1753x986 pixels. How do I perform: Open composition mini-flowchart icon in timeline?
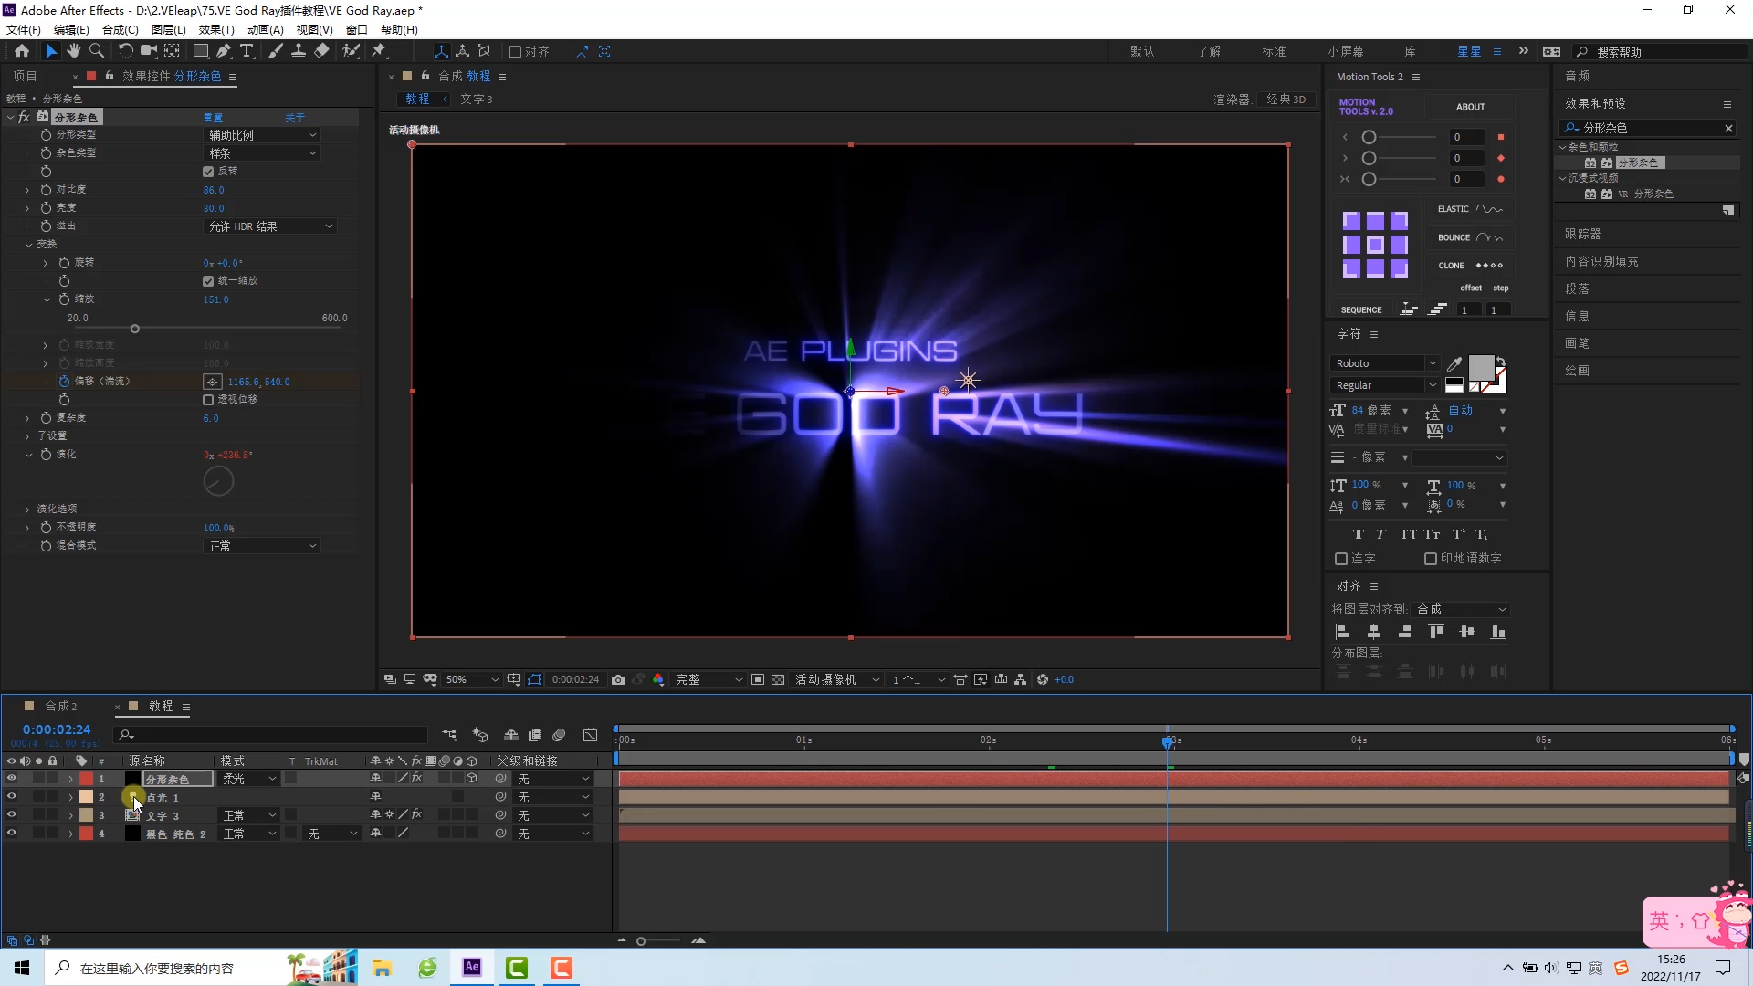pyautogui.click(x=449, y=735)
